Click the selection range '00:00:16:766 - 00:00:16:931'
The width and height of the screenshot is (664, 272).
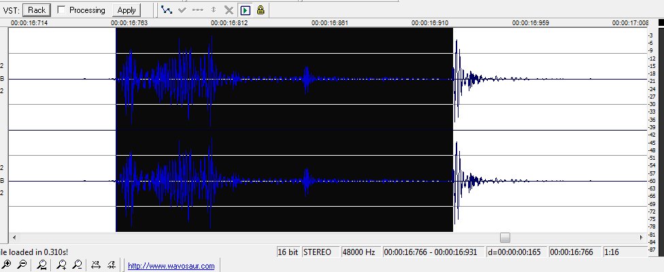(x=433, y=252)
